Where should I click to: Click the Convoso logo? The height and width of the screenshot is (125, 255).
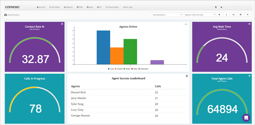point(12,7)
